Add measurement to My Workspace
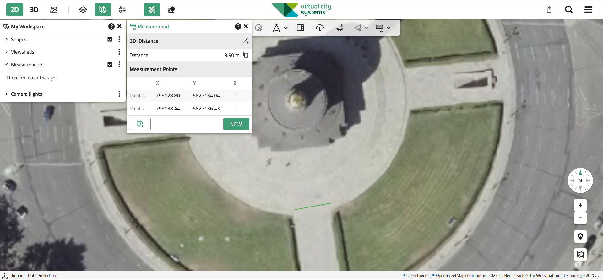 tap(140, 124)
